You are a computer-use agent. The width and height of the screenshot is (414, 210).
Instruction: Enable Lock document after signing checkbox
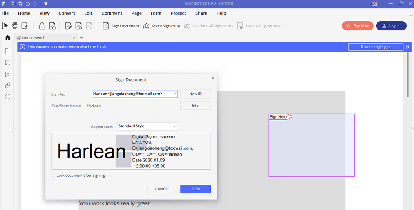[53, 175]
